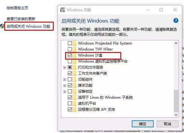Click the 取消 button
Viewport: 184px width, 133px height.
(x=167, y=124)
